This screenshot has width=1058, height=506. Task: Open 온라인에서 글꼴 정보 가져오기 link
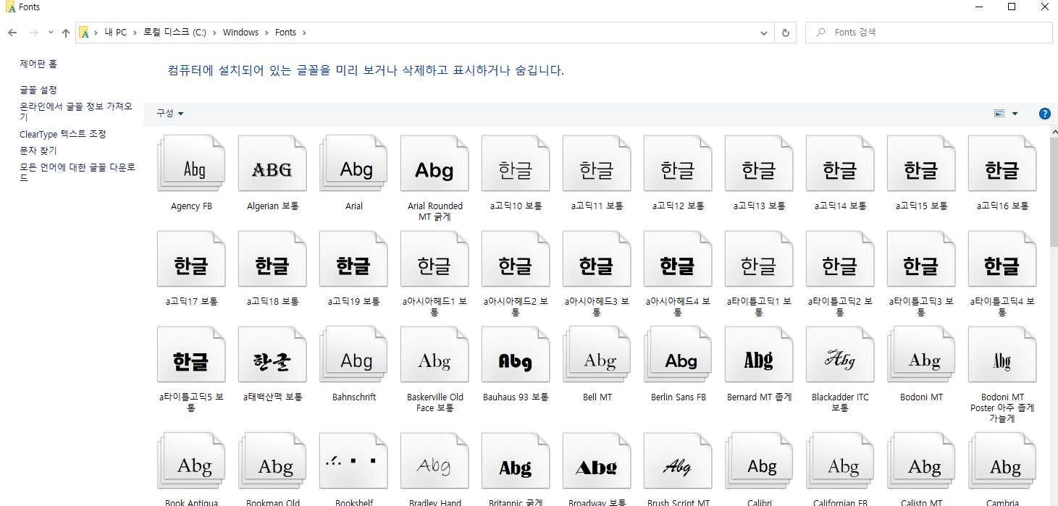coord(76,111)
